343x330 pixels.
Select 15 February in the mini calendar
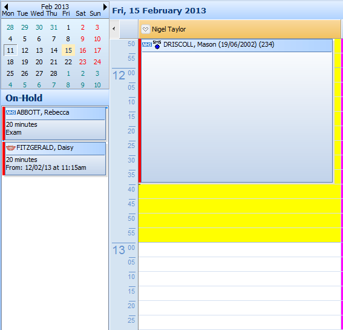68,50
